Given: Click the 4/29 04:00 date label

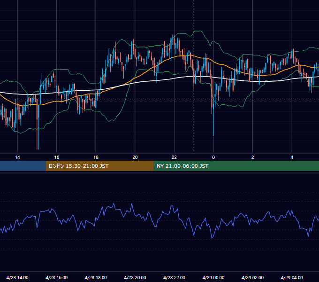Looking at the screenshot, I should pyautogui.click(x=292, y=277).
